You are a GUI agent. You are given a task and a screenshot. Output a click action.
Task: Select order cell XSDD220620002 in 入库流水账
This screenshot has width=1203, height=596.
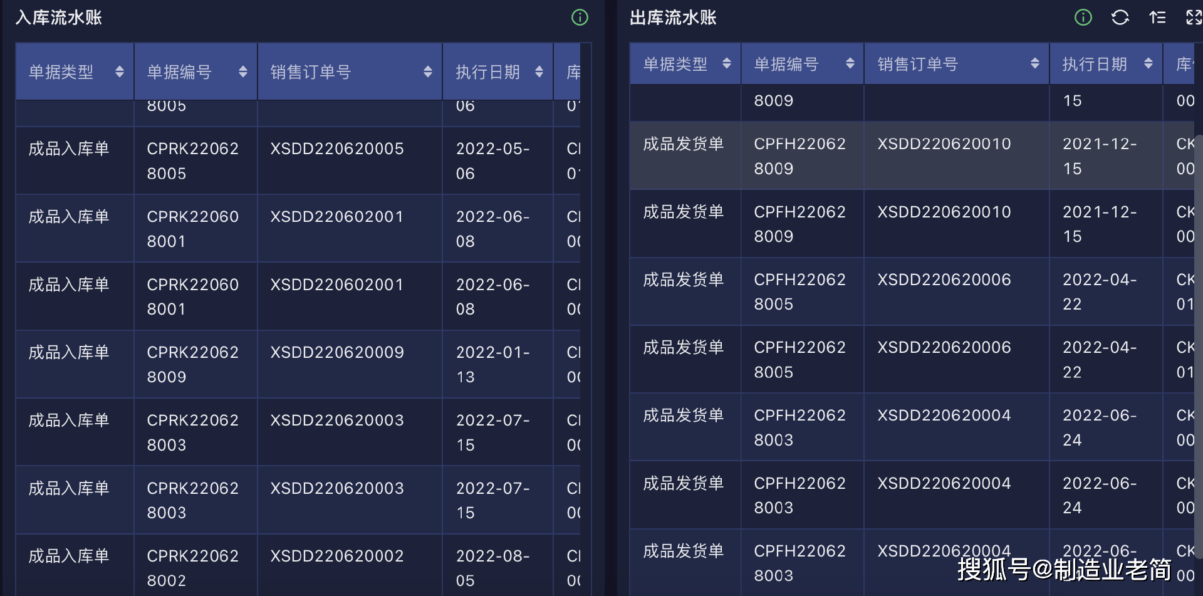350,566
